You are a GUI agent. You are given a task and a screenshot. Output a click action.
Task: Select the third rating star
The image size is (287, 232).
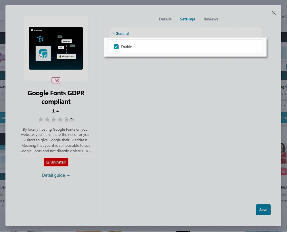click(x=54, y=119)
